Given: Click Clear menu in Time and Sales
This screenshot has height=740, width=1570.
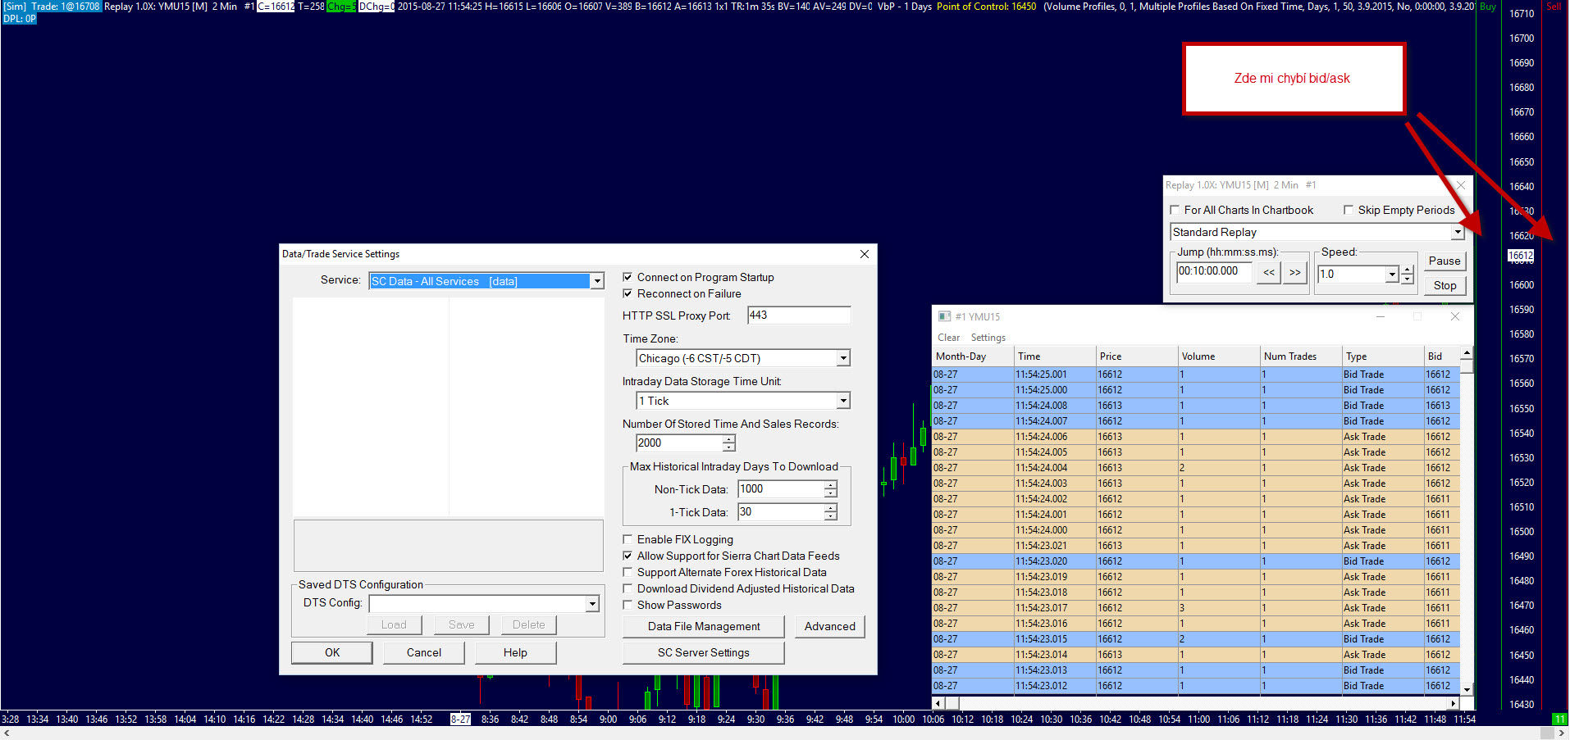Looking at the screenshot, I should click(x=948, y=338).
